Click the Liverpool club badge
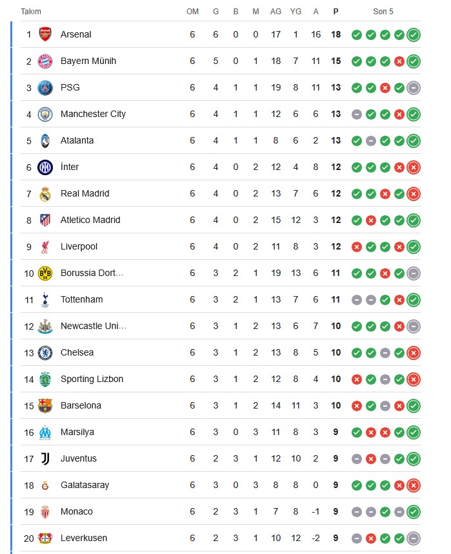Image resolution: width=451 pixels, height=554 pixels. click(x=45, y=246)
